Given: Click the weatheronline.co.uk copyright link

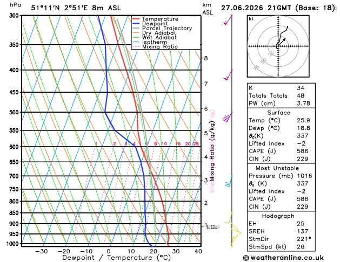Looking at the screenshot, I should tap(283, 258).
